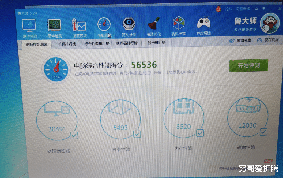
Task: Click the green 开始评测 button
Action: coord(248,65)
